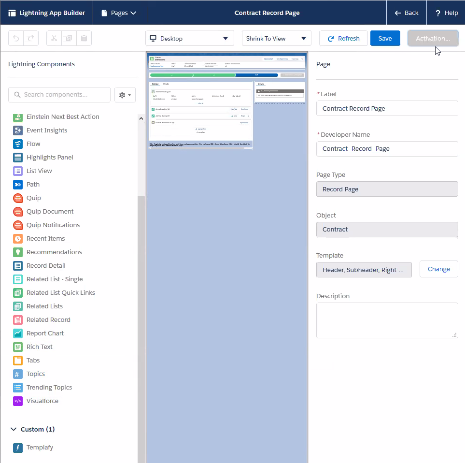Click the Refresh button
The width and height of the screenshot is (465, 463).
click(343, 38)
